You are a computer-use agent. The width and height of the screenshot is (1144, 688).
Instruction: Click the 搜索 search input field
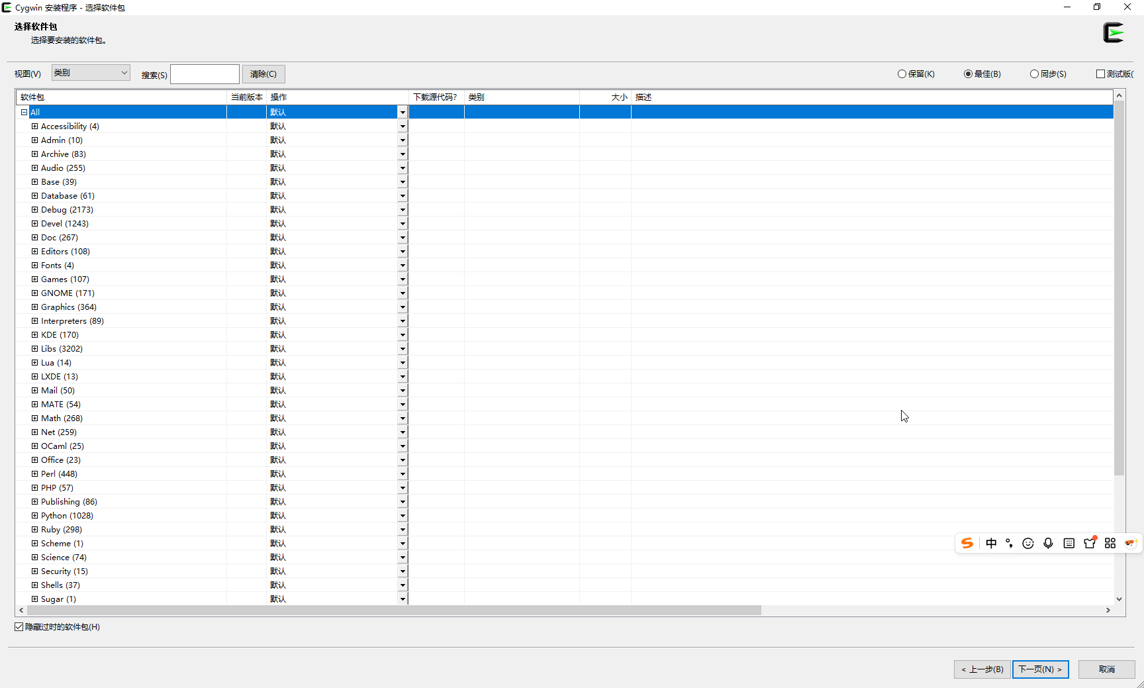click(x=205, y=74)
